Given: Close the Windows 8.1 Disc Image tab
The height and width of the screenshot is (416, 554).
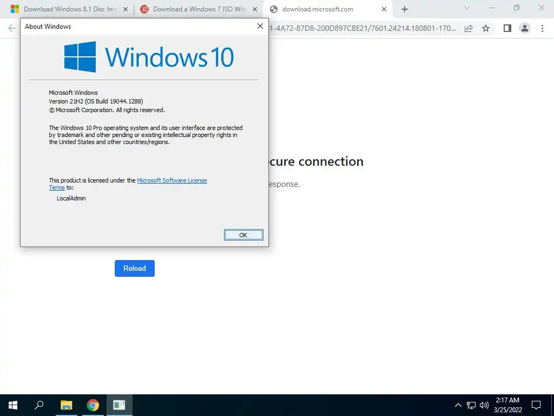Looking at the screenshot, I should [125, 10].
